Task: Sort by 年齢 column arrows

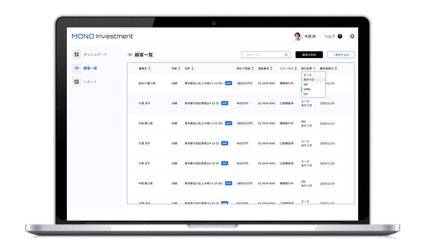Action: click(x=179, y=68)
